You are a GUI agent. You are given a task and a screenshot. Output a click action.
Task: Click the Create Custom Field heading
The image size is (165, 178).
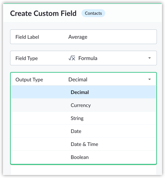[x=43, y=13]
